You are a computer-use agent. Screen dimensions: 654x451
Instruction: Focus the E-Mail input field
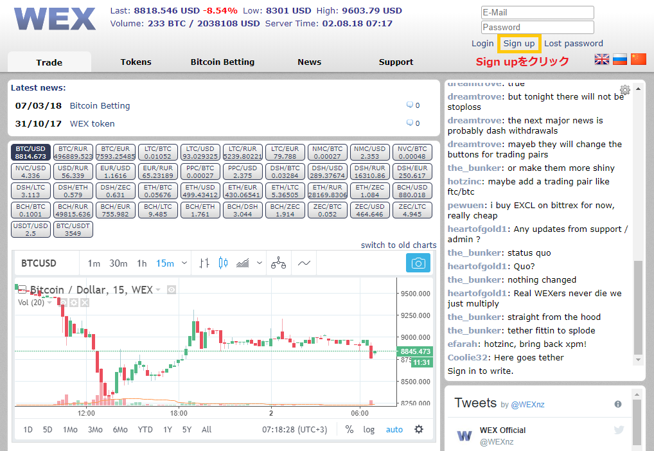pyautogui.click(x=537, y=12)
